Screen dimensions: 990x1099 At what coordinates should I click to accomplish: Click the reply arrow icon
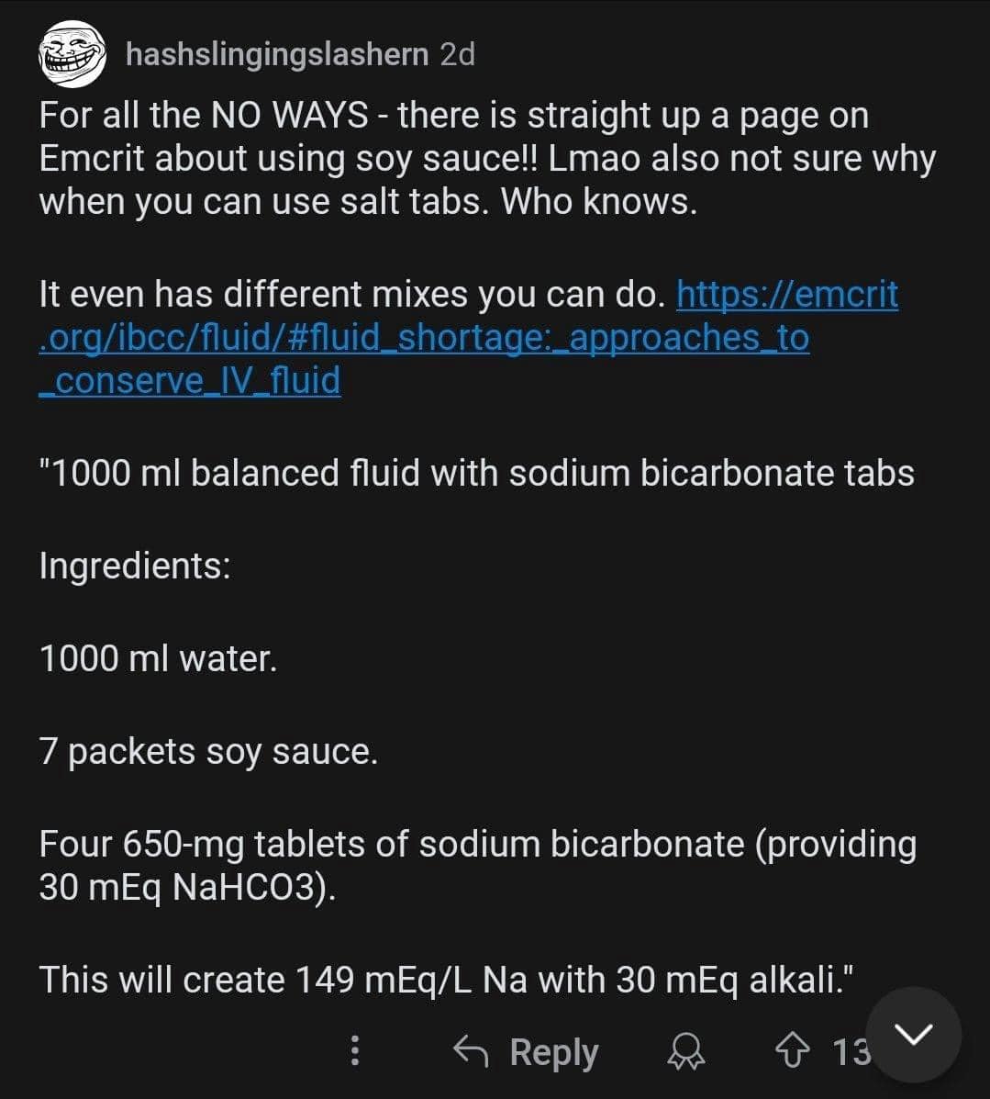pyautogui.click(x=472, y=1051)
